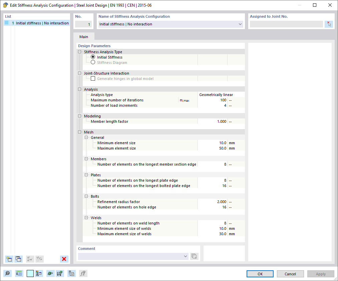
Task: Open units and decimal places settings
Action: [x=19, y=274]
